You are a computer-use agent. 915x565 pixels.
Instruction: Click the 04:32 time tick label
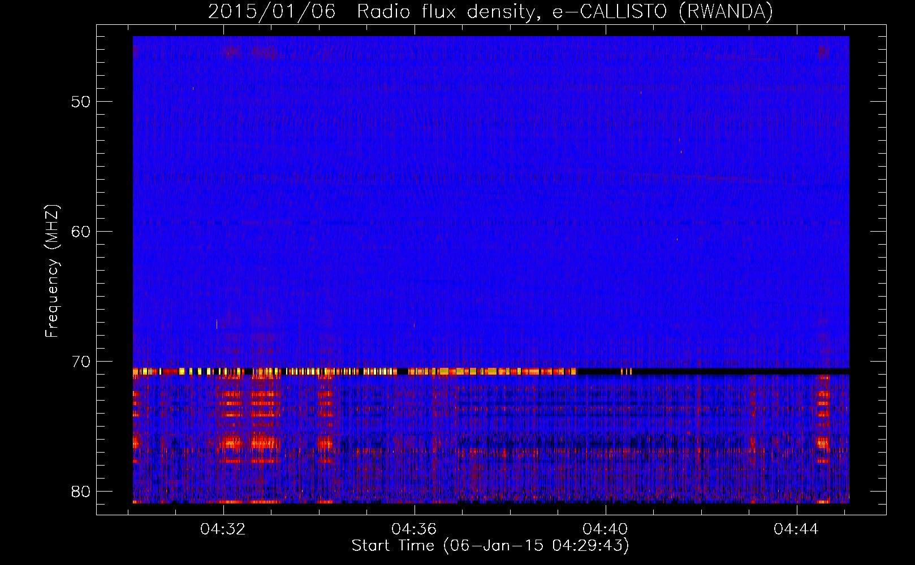pyautogui.click(x=223, y=529)
